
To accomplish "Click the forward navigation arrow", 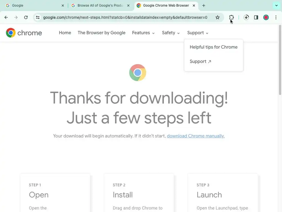I will tap(16, 17).
